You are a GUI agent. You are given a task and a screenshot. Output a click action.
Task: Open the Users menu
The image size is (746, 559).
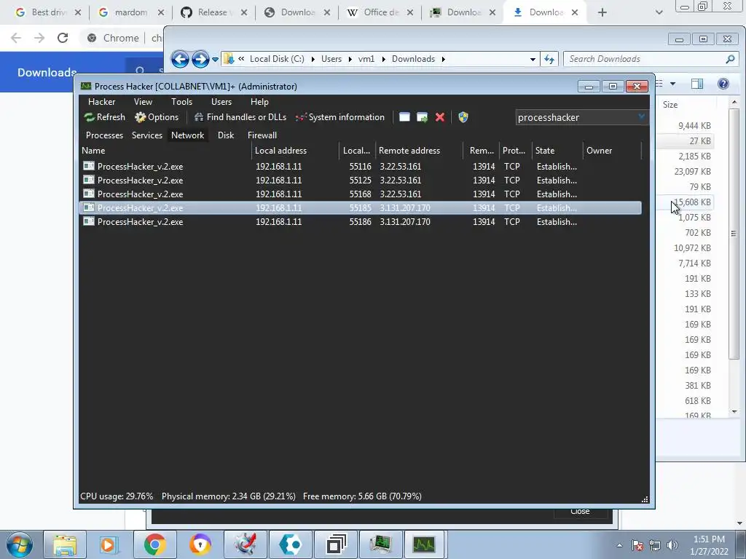coord(221,102)
